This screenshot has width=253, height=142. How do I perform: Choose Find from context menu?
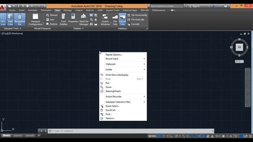[x=123, y=114]
